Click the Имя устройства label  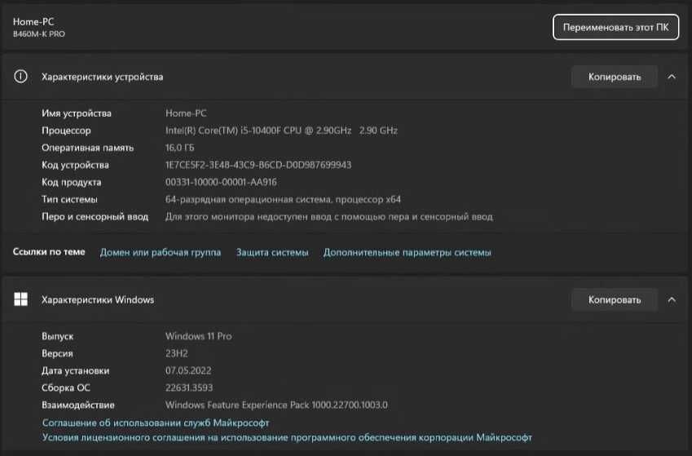coord(77,113)
